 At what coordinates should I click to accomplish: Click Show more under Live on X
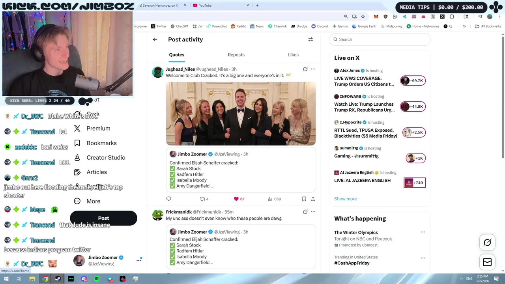345,199
